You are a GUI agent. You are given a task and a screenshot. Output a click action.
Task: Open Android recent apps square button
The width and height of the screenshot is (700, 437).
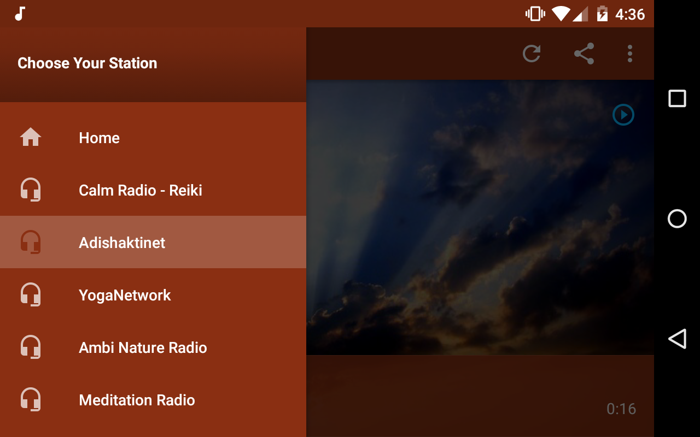[677, 98]
